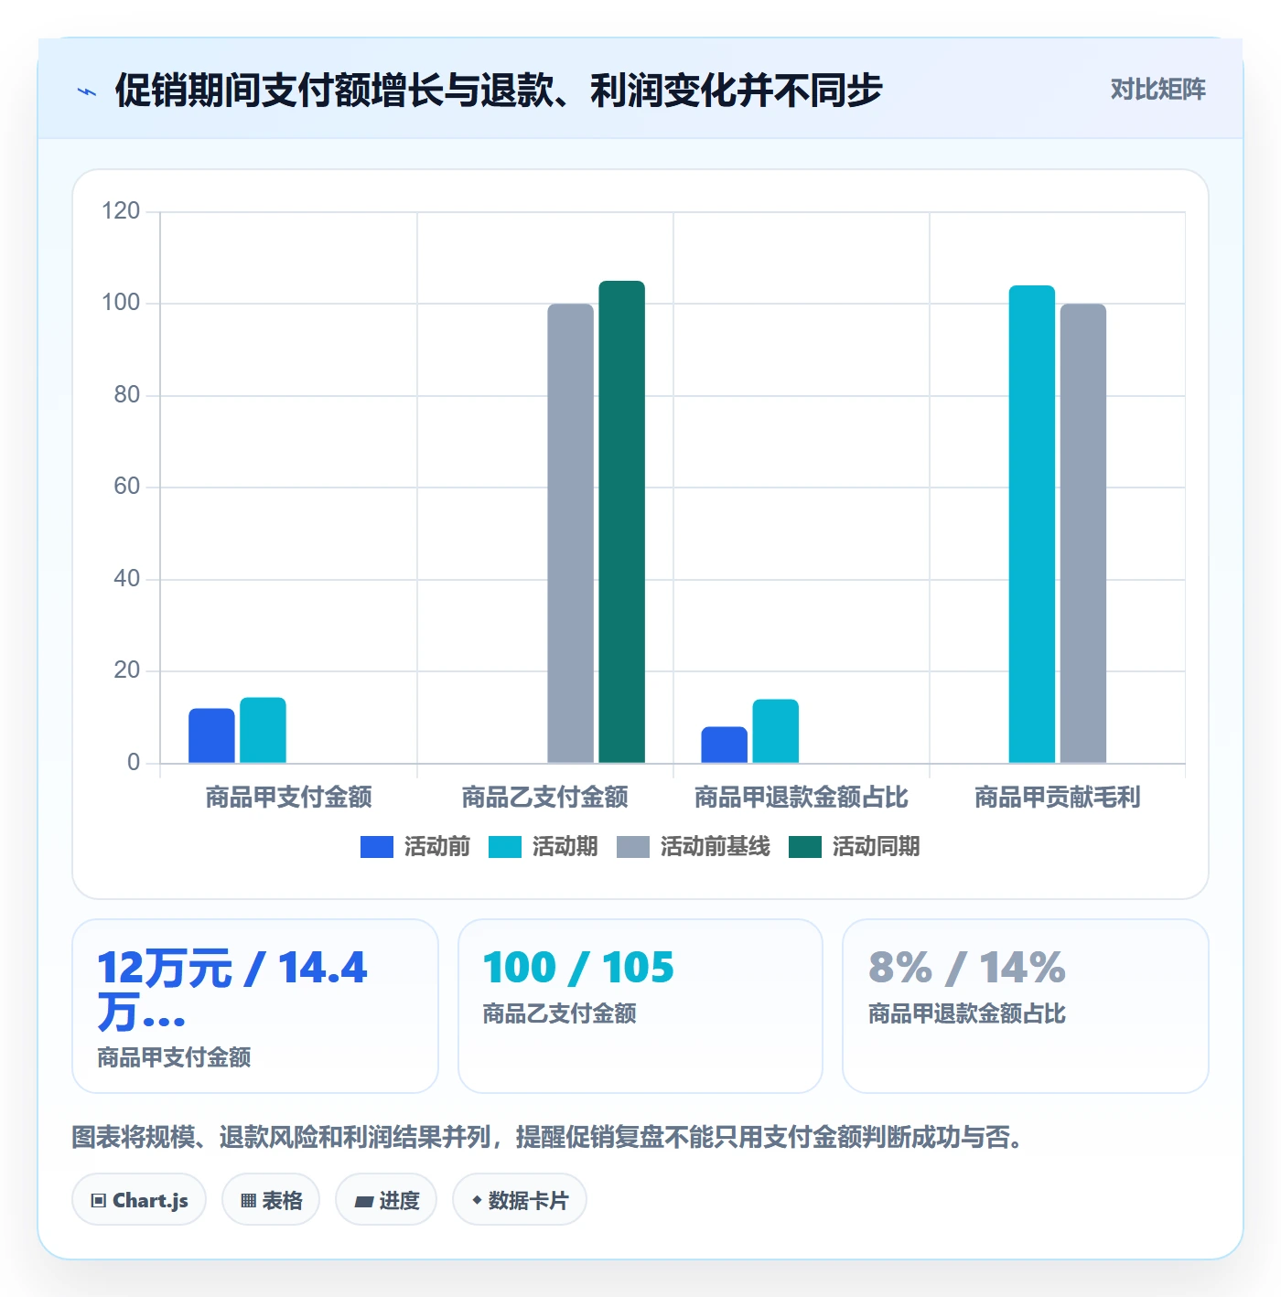Click the 100 y-axis tick label

(121, 303)
